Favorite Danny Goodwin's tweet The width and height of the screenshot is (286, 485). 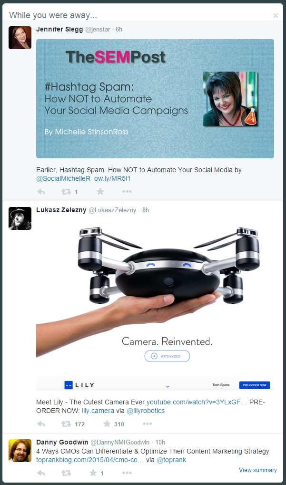click(x=93, y=473)
